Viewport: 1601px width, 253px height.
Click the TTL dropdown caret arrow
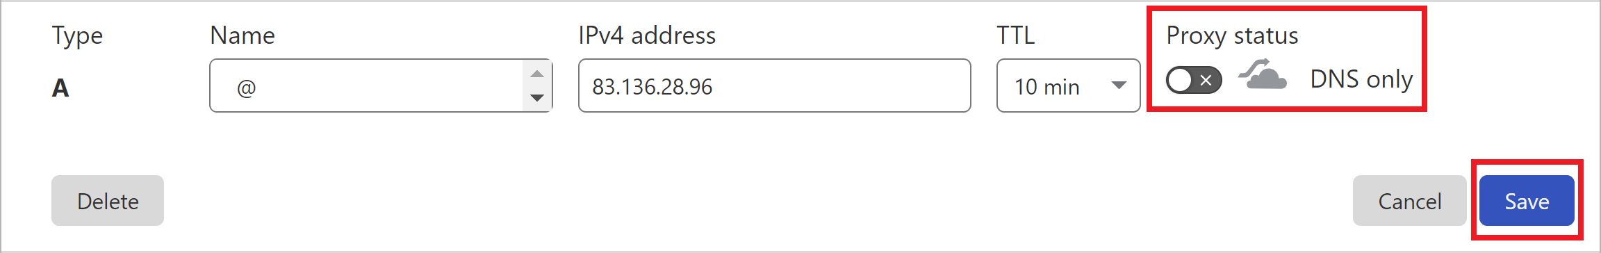pyautogui.click(x=1119, y=85)
